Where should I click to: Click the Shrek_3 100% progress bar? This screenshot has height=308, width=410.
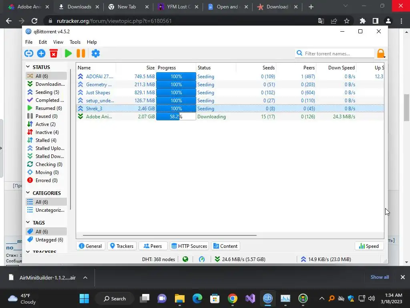176,108
